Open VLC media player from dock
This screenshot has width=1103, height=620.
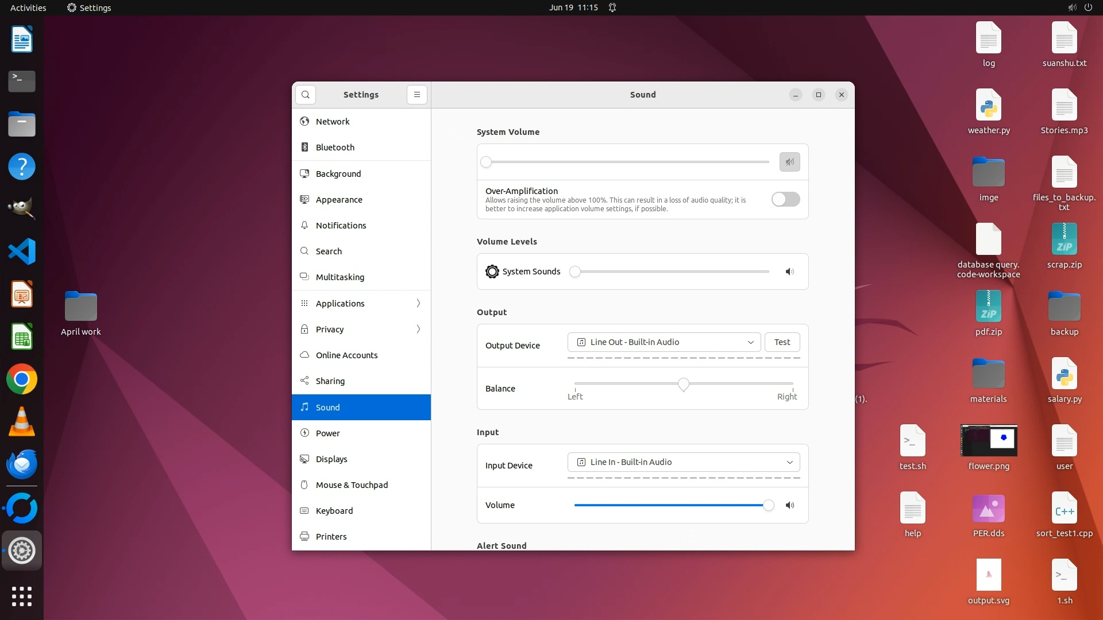tap(22, 422)
